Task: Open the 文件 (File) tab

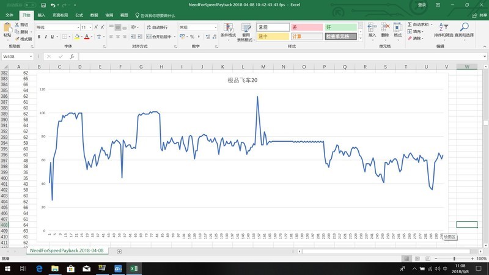Action: [9, 15]
